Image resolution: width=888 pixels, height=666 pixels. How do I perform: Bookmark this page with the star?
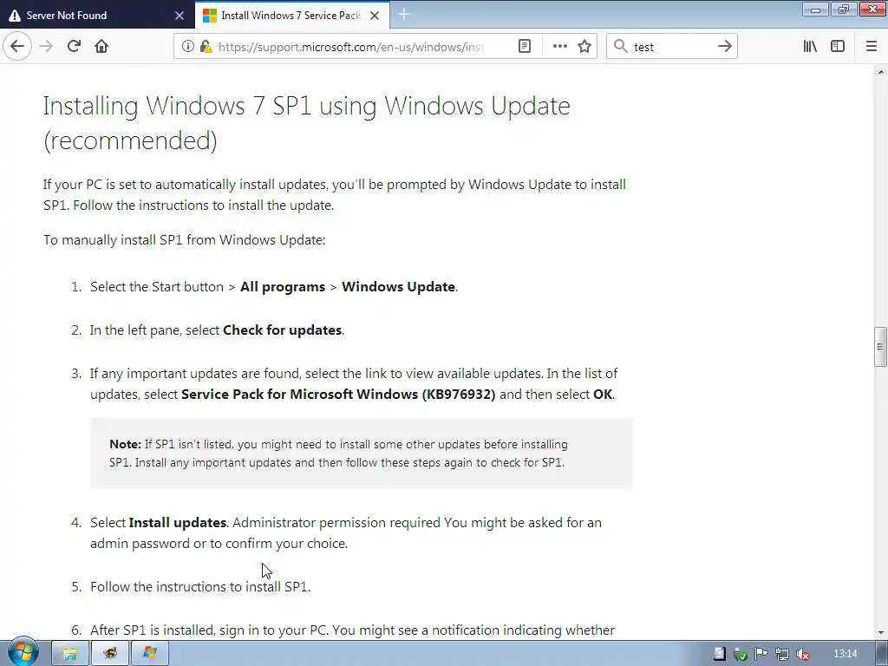point(584,47)
